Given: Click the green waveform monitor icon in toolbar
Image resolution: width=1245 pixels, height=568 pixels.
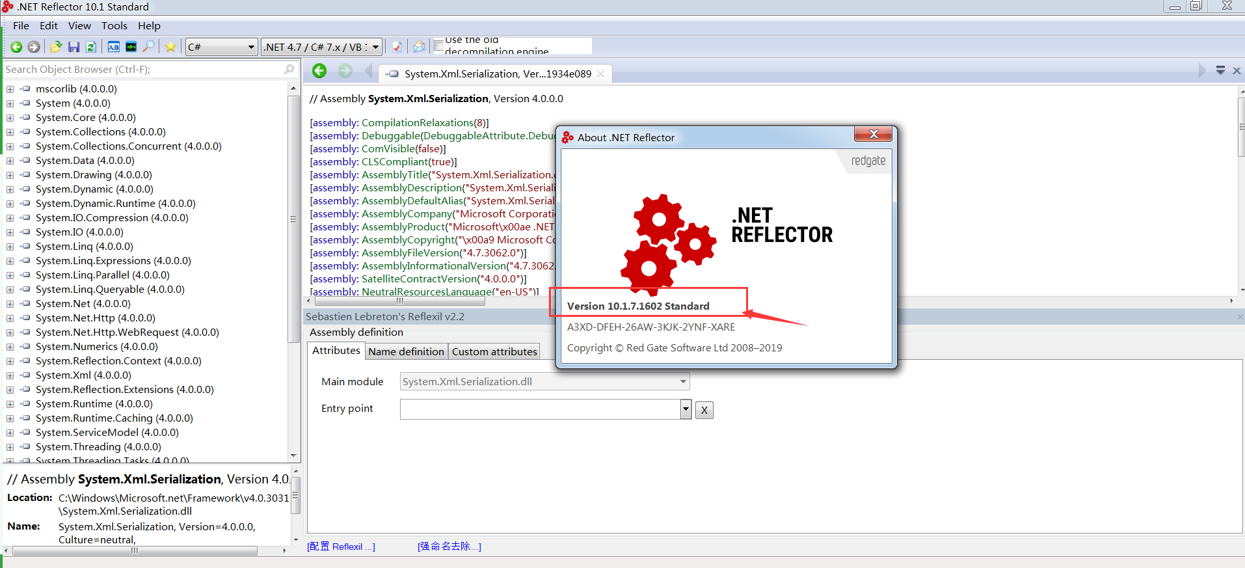Looking at the screenshot, I should (x=131, y=47).
